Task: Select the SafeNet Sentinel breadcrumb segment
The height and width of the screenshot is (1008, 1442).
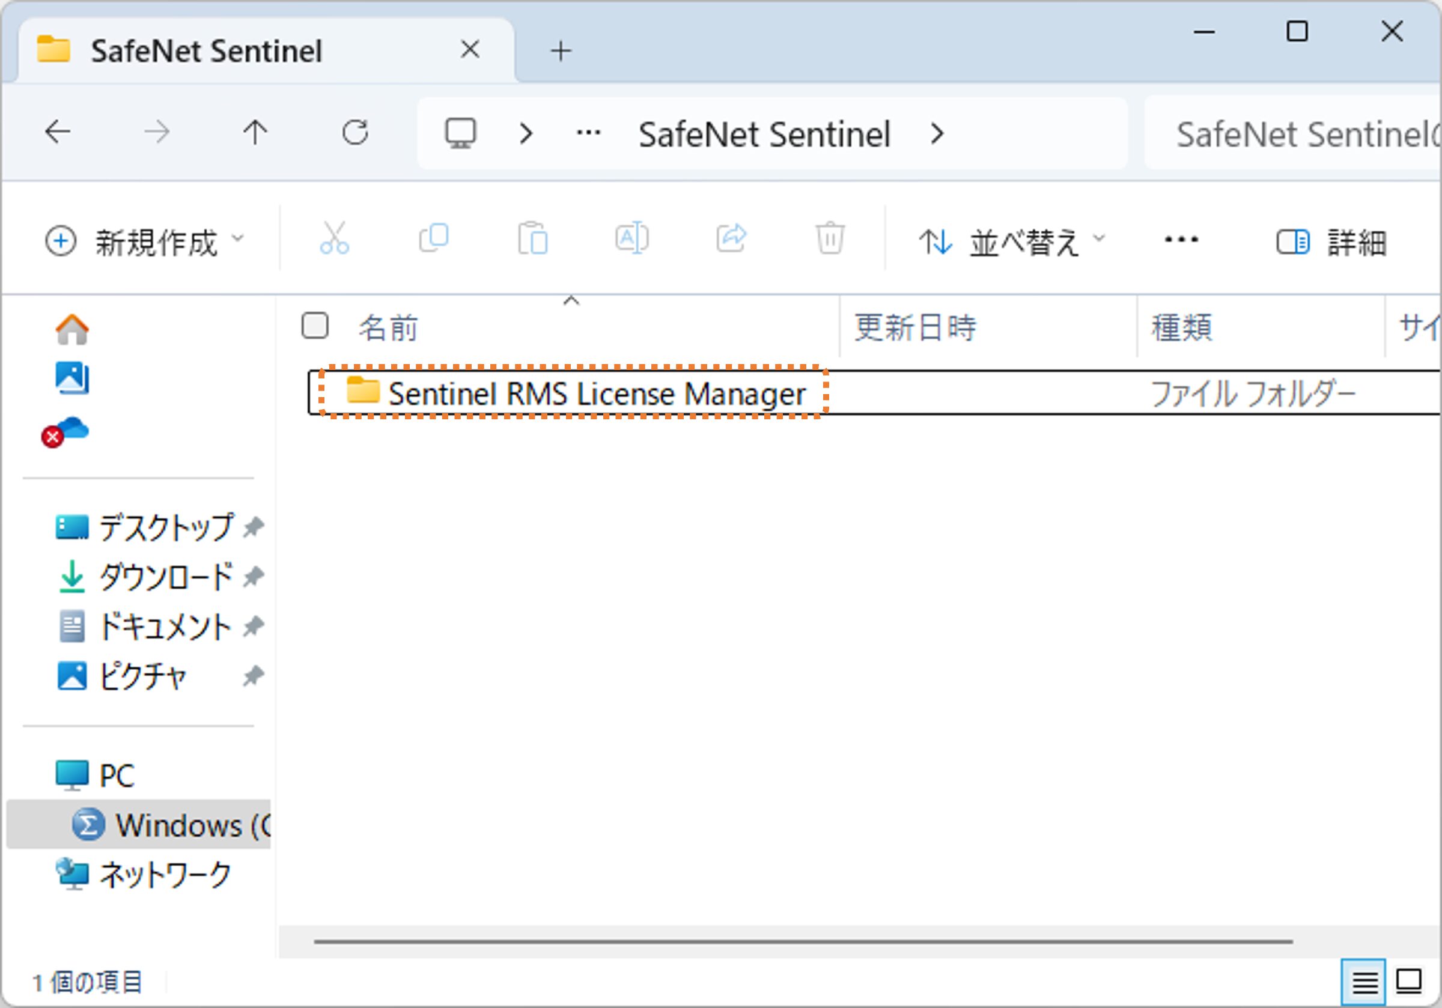Action: coord(764,135)
